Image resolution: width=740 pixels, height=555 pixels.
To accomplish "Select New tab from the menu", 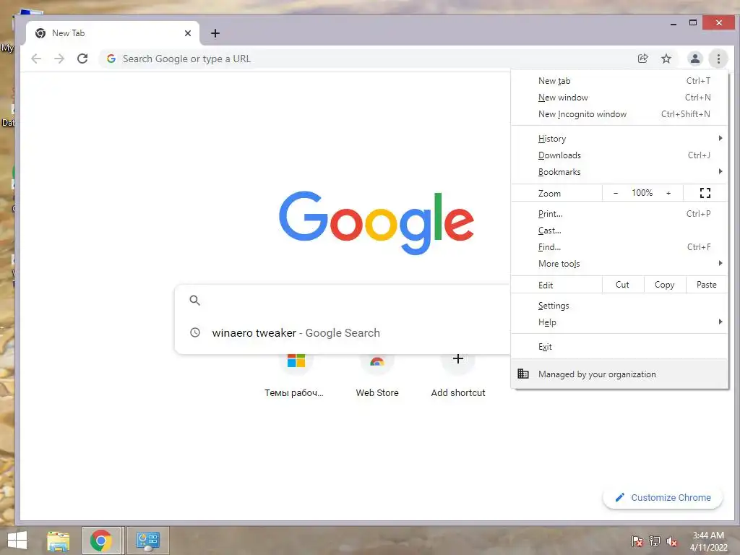I will (619, 81).
